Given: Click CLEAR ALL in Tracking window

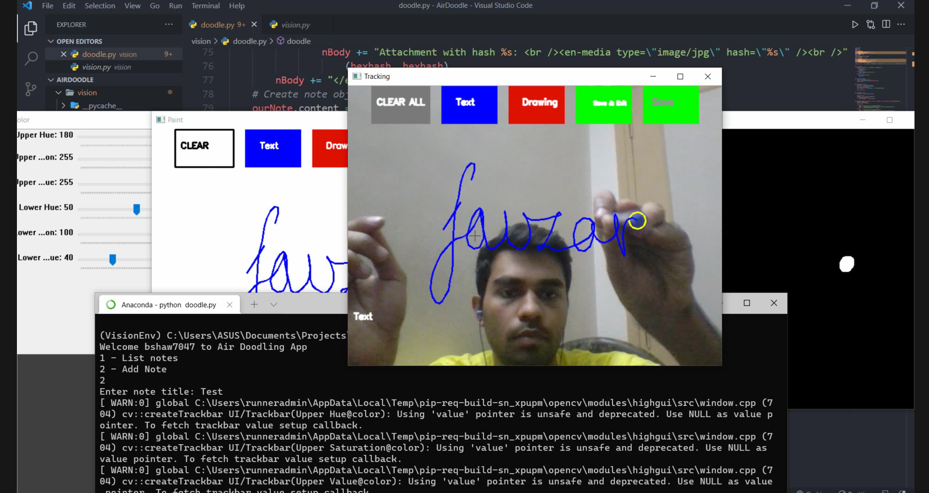Looking at the screenshot, I should [401, 105].
